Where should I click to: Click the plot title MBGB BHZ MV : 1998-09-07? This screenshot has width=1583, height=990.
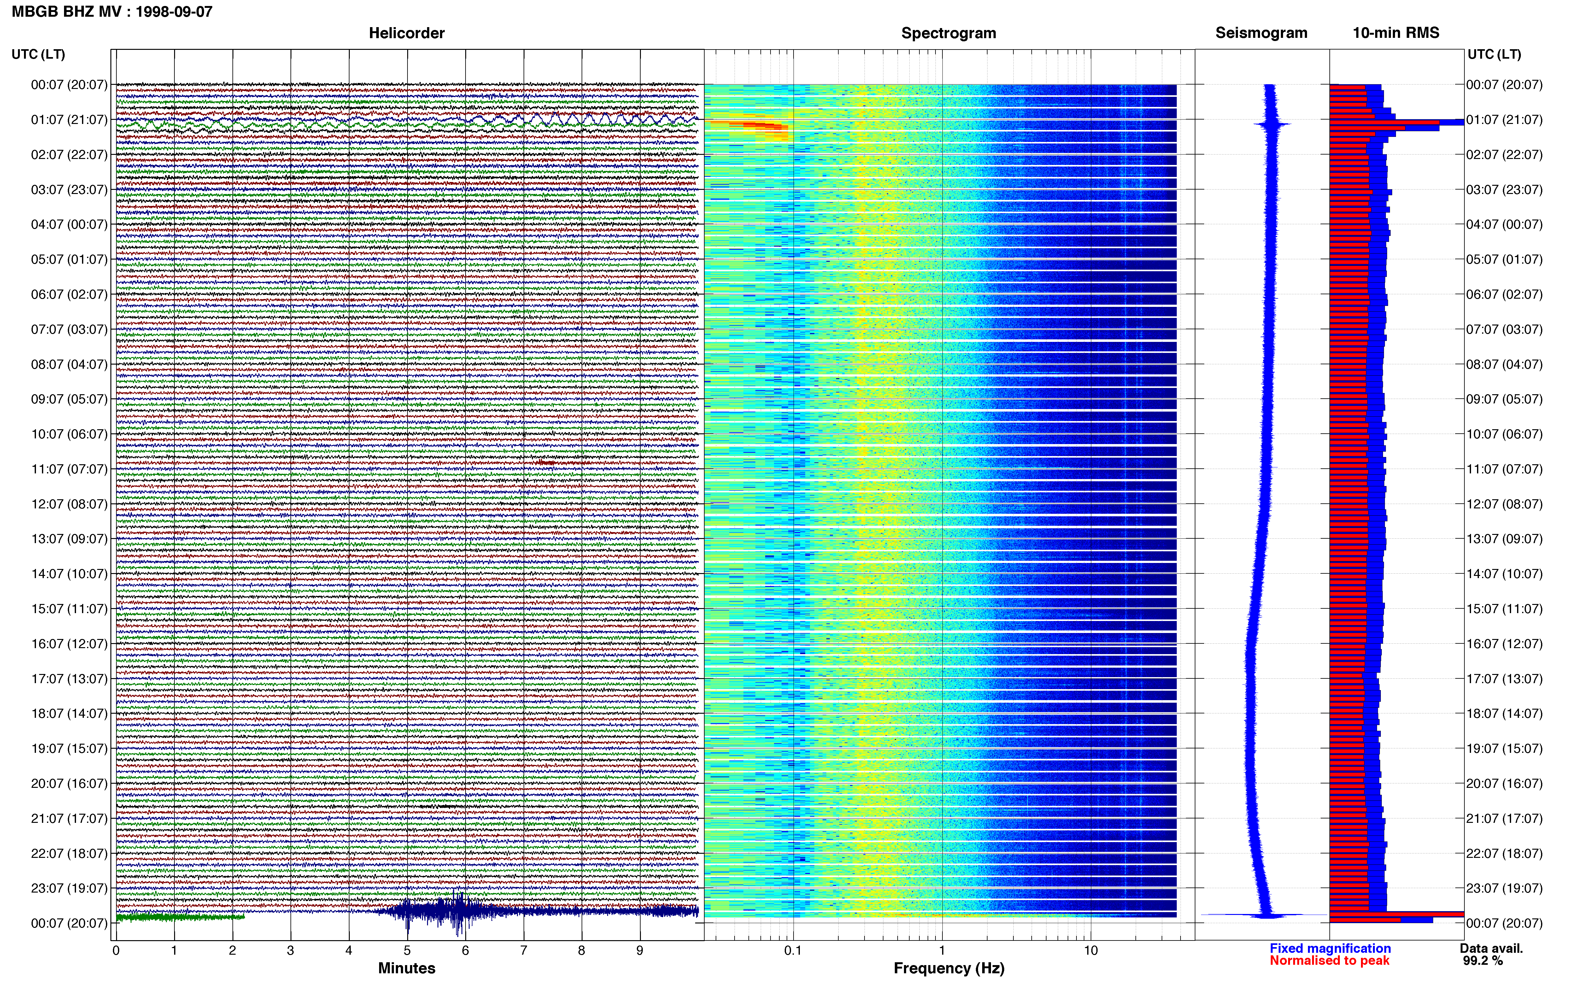click(x=112, y=12)
